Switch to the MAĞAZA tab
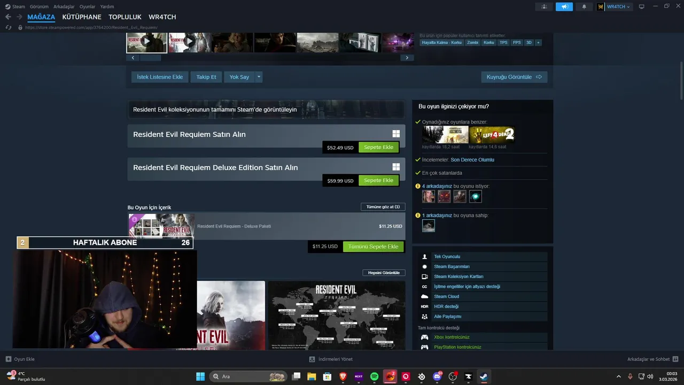This screenshot has width=684, height=385. pyautogui.click(x=41, y=17)
